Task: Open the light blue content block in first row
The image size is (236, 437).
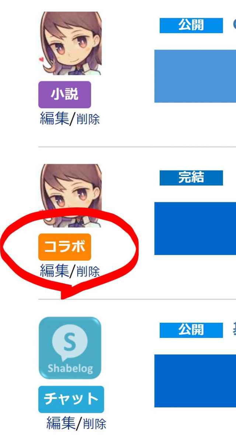Action: coord(195,76)
